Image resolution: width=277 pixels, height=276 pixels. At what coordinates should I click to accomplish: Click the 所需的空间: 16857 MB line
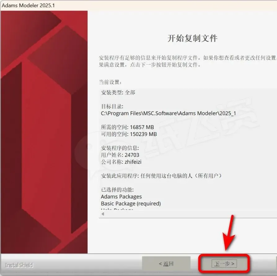[x=127, y=127]
